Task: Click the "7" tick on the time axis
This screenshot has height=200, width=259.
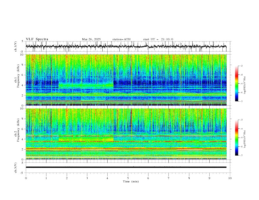Action: point(169,178)
